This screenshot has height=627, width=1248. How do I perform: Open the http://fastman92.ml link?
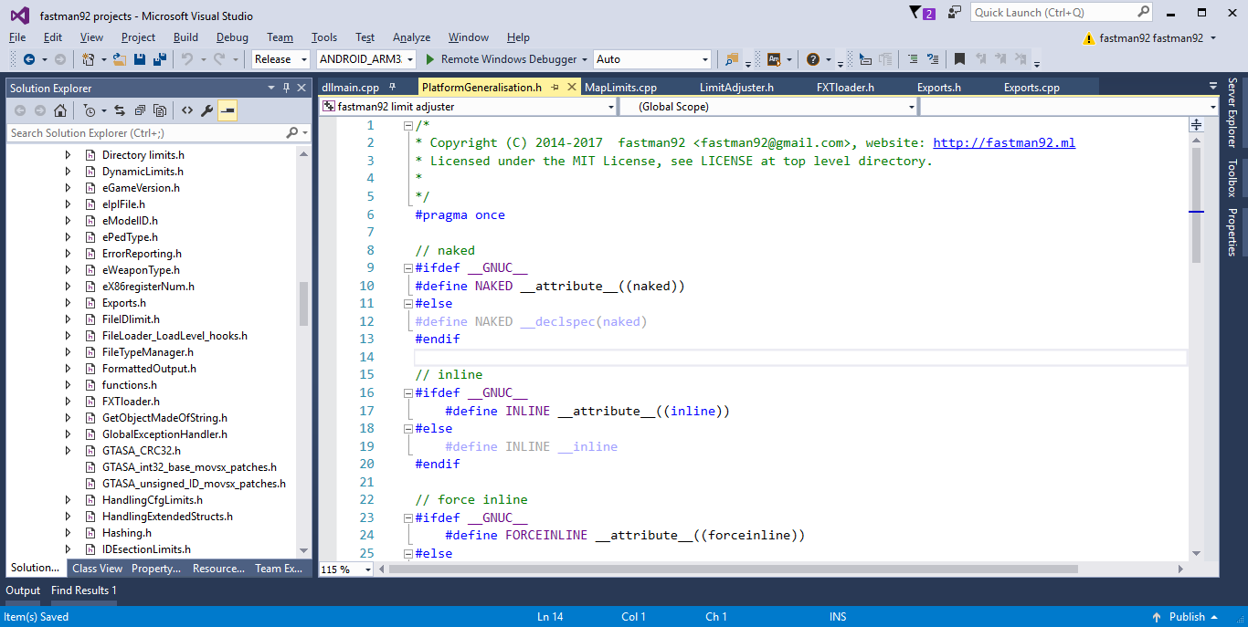pyautogui.click(x=1004, y=143)
